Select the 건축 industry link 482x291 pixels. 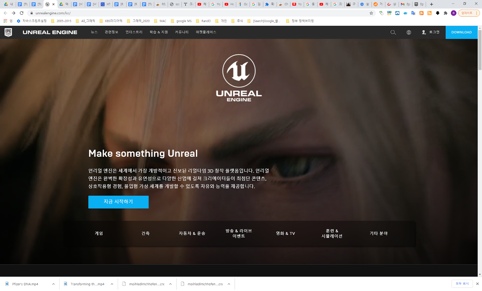(146, 233)
